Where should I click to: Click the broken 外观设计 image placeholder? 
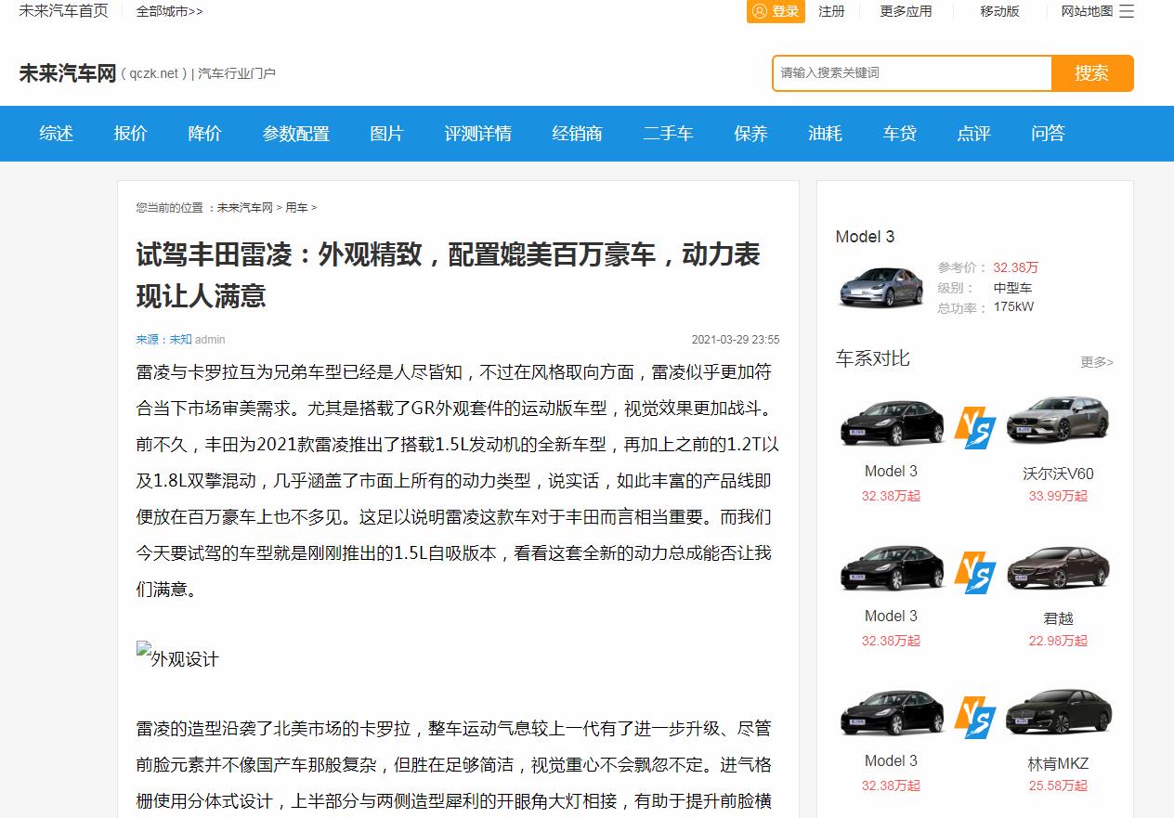pos(177,656)
